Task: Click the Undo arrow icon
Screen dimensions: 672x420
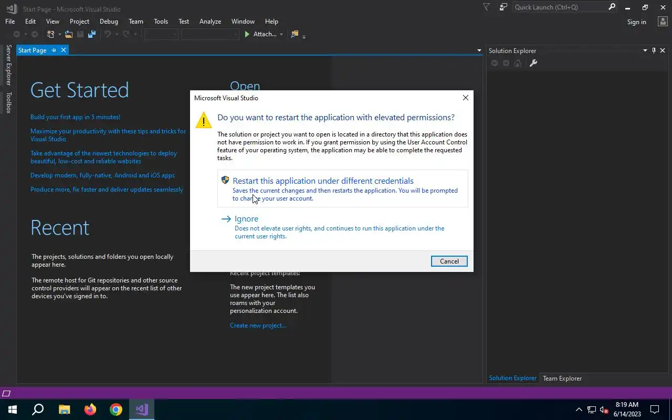Action: [107, 34]
